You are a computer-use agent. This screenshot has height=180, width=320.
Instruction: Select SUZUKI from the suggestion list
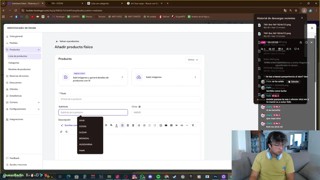point(90,132)
